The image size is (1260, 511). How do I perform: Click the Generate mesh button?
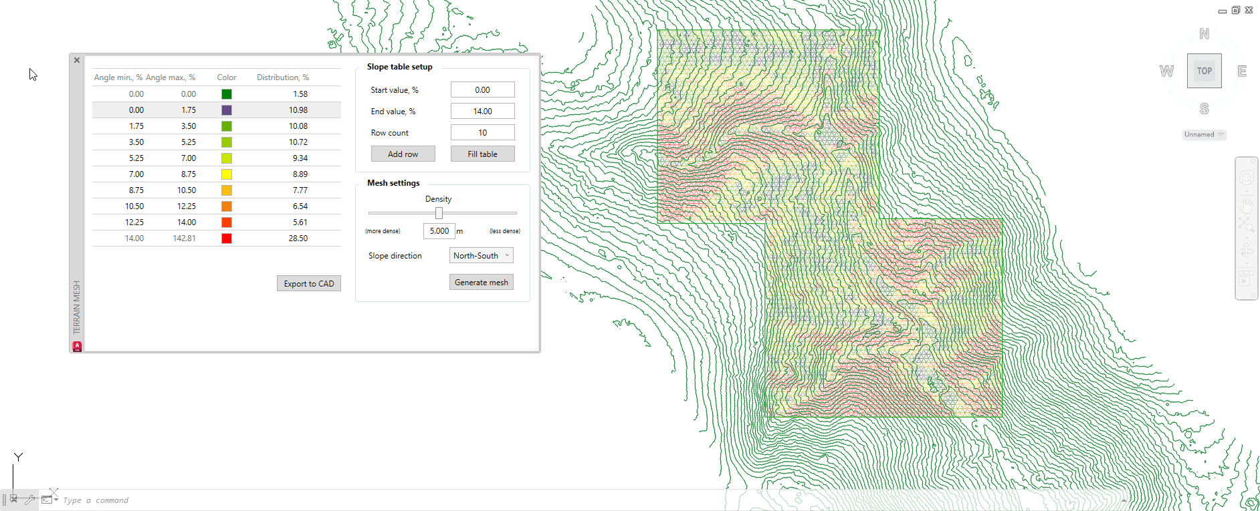click(482, 282)
